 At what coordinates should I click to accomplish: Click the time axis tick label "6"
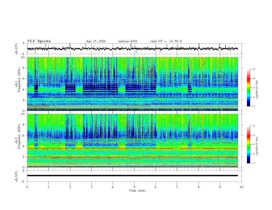click(156, 187)
